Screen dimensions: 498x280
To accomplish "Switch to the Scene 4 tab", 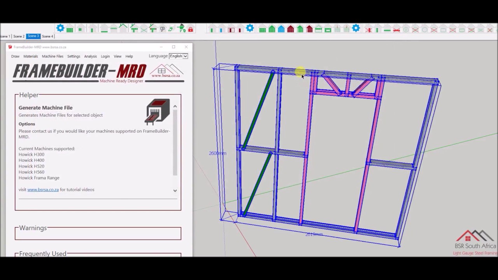I will pos(47,36).
